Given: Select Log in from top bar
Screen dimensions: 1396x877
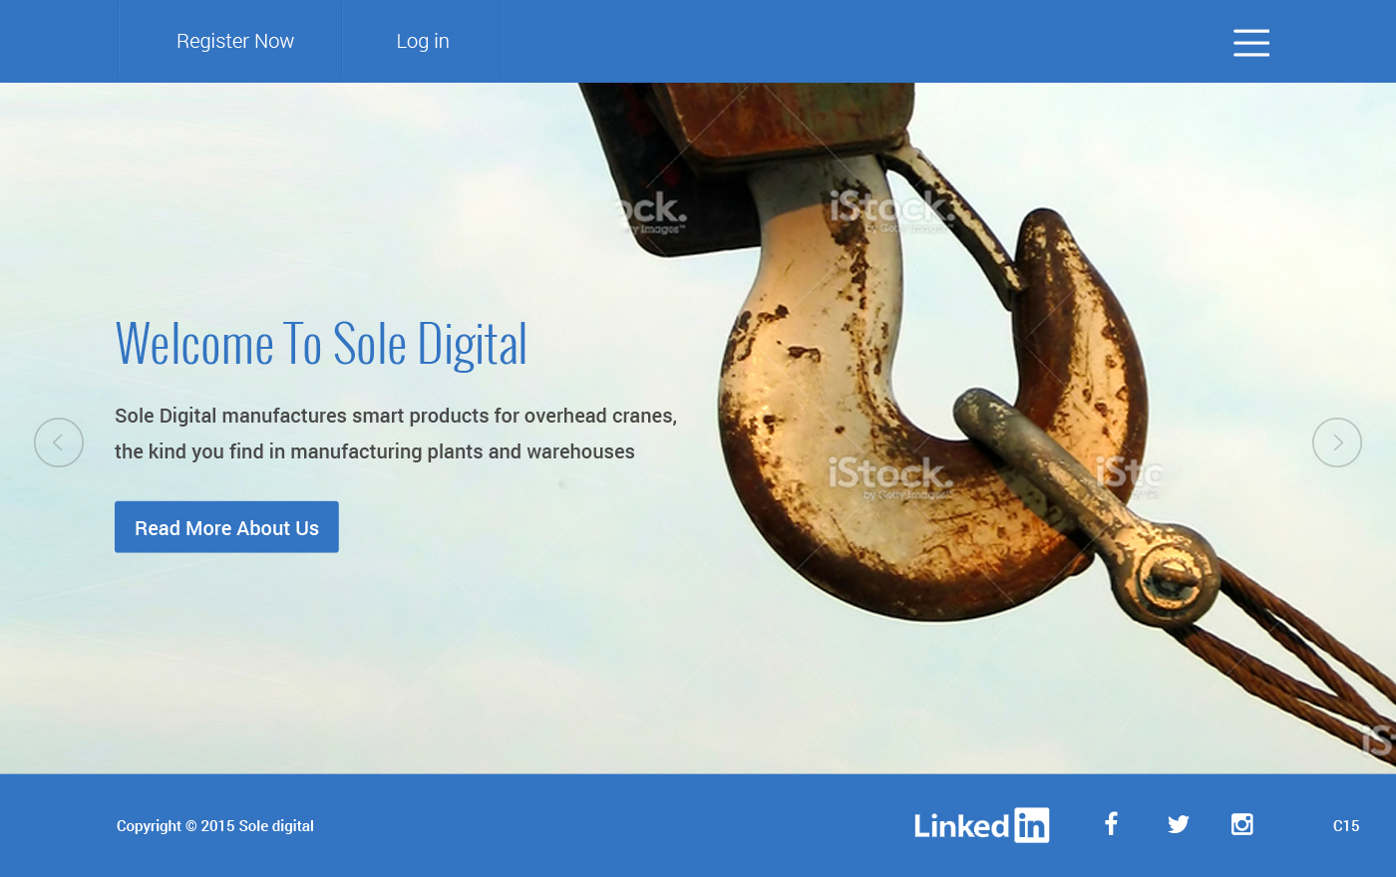Looking at the screenshot, I should click(423, 41).
